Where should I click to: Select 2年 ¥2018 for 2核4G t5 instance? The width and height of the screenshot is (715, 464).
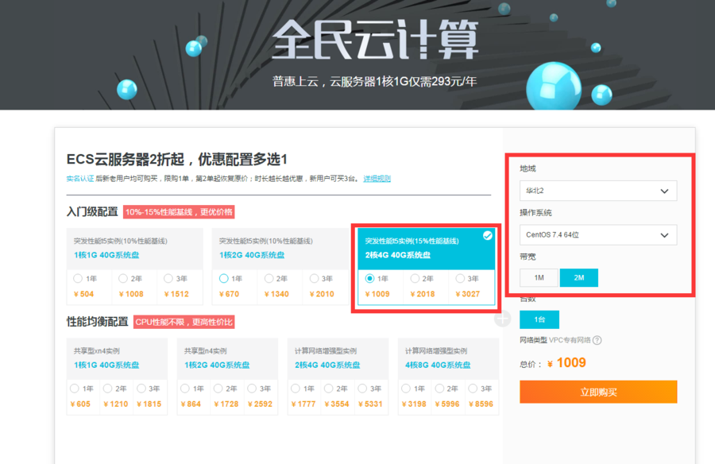click(415, 278)
